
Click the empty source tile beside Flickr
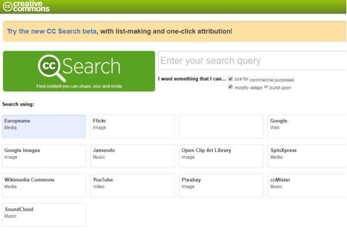[221, 126]
